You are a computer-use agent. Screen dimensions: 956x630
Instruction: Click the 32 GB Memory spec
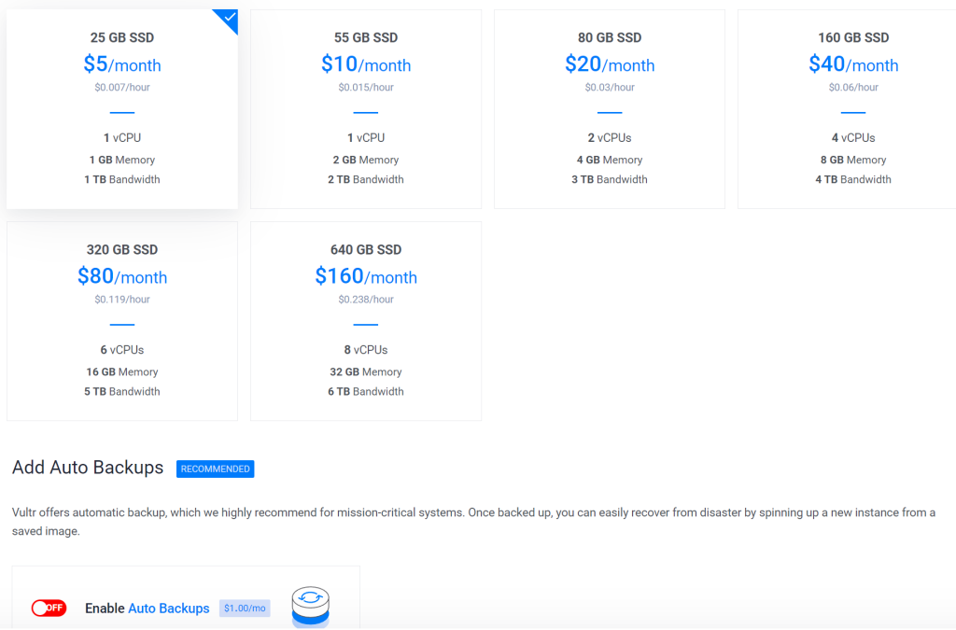tap(365, 371)
